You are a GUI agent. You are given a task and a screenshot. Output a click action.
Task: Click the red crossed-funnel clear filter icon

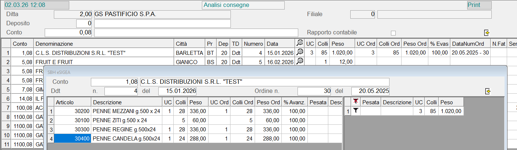click(x=355, y=102)
